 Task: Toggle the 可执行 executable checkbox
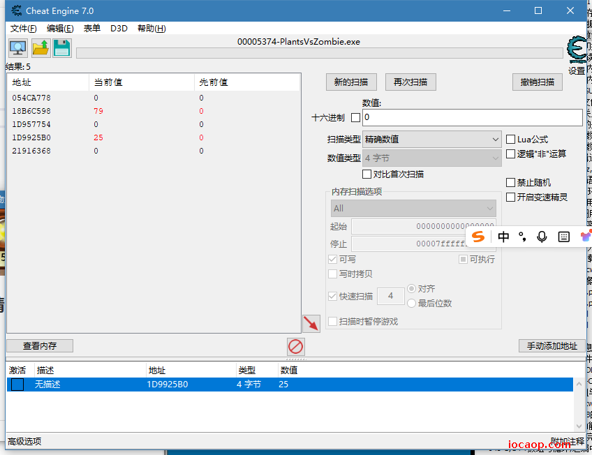click(464, 259)
